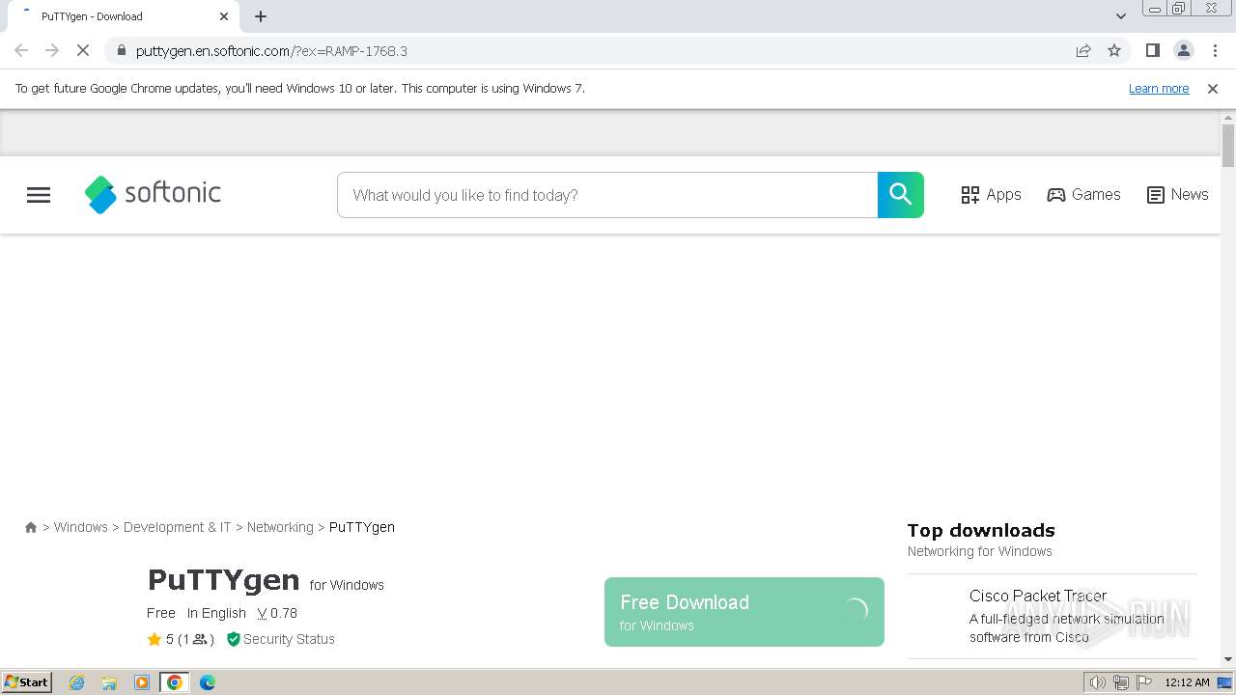Viewport: 1236px width, 695px height.
Task: Click the browser forward arrow
Action: [x=52, y=51]
